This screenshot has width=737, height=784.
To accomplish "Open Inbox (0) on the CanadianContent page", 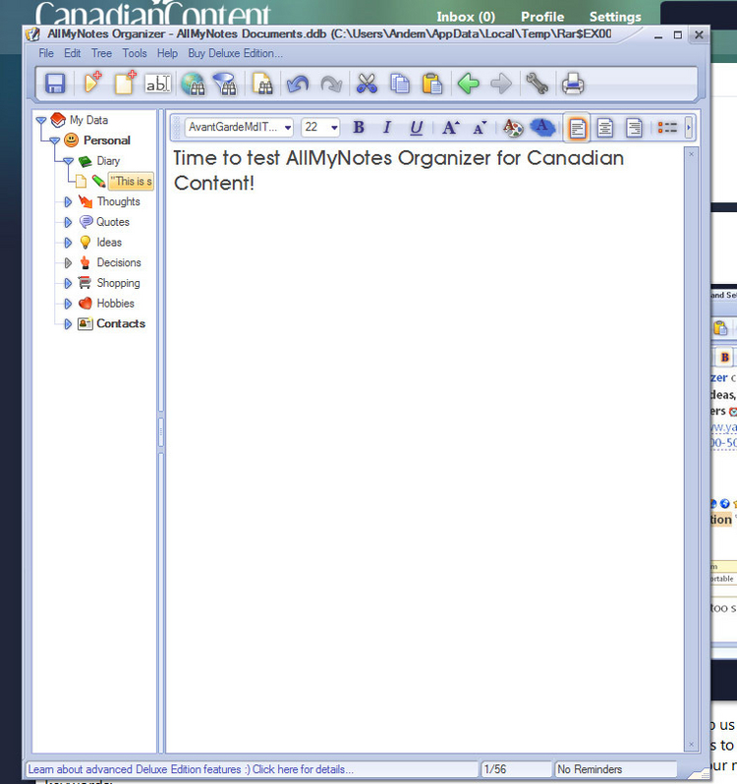I will point(466,17).
